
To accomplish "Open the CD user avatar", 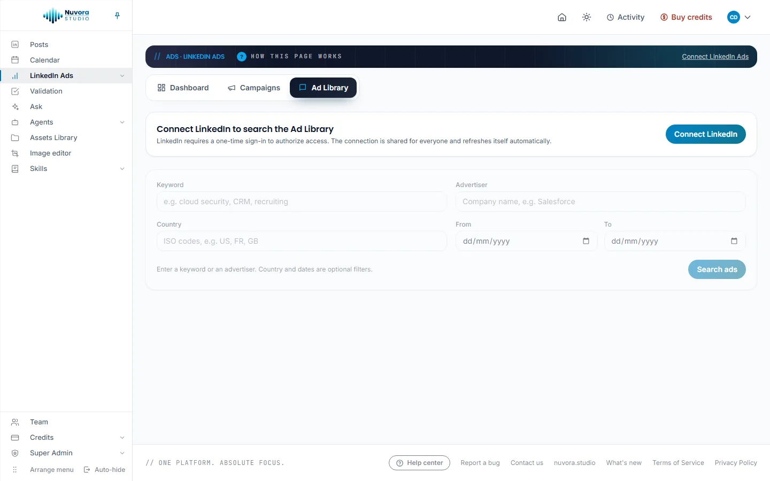I will 734,17.
